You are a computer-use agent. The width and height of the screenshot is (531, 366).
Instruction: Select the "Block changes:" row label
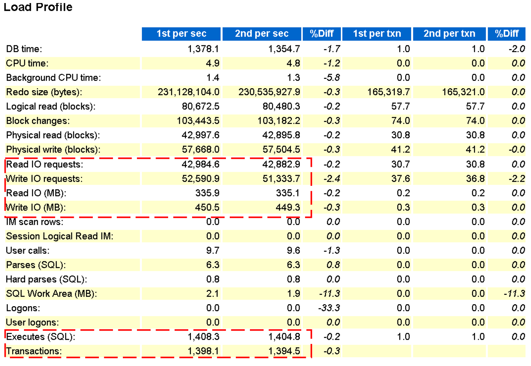[38, 121]
